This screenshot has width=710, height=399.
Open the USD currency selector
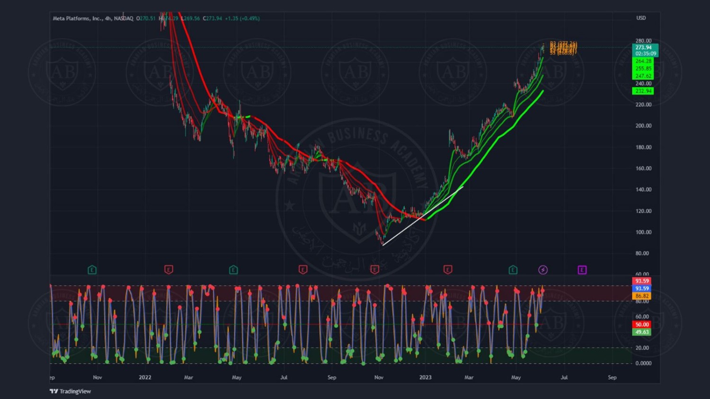tap(641, 18)
